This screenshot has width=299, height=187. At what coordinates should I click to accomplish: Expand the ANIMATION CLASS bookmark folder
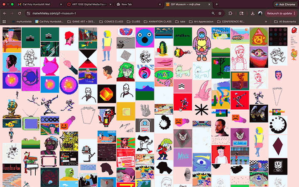157,22
